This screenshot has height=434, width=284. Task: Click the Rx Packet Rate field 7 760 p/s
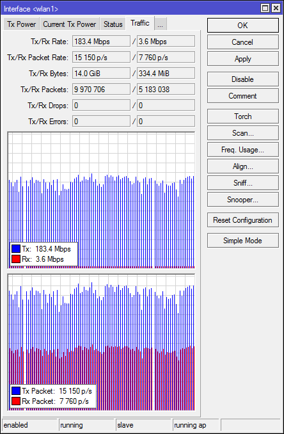coord(166,58)
